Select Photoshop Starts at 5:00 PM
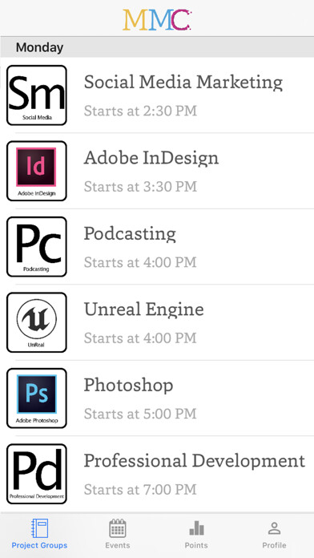This screenshot has height=558, width=314. pyautogui.click(x=140, y=414)
